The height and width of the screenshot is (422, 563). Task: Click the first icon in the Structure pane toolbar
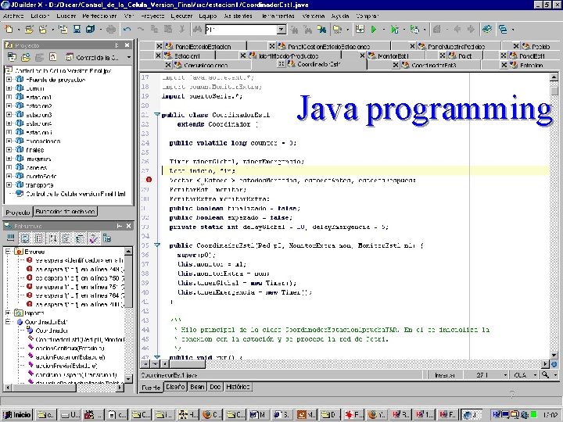13,238
